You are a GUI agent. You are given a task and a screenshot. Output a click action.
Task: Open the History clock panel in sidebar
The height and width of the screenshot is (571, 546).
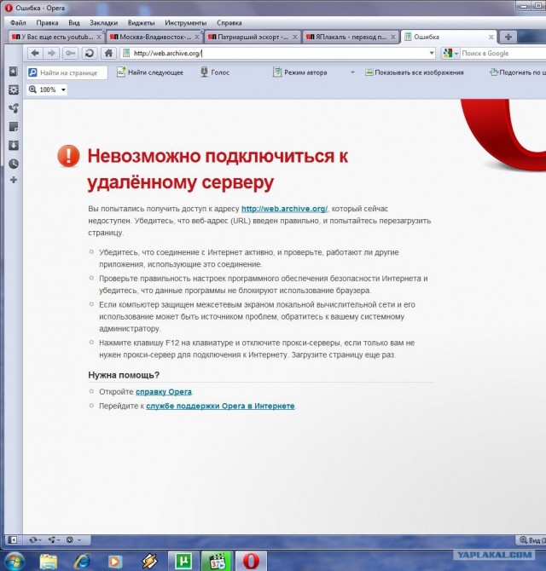click(14, 164)
